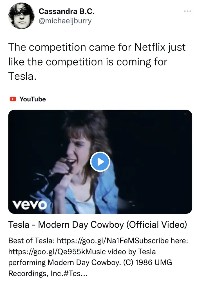Click the YouTube source label

[x=32, y=99]
